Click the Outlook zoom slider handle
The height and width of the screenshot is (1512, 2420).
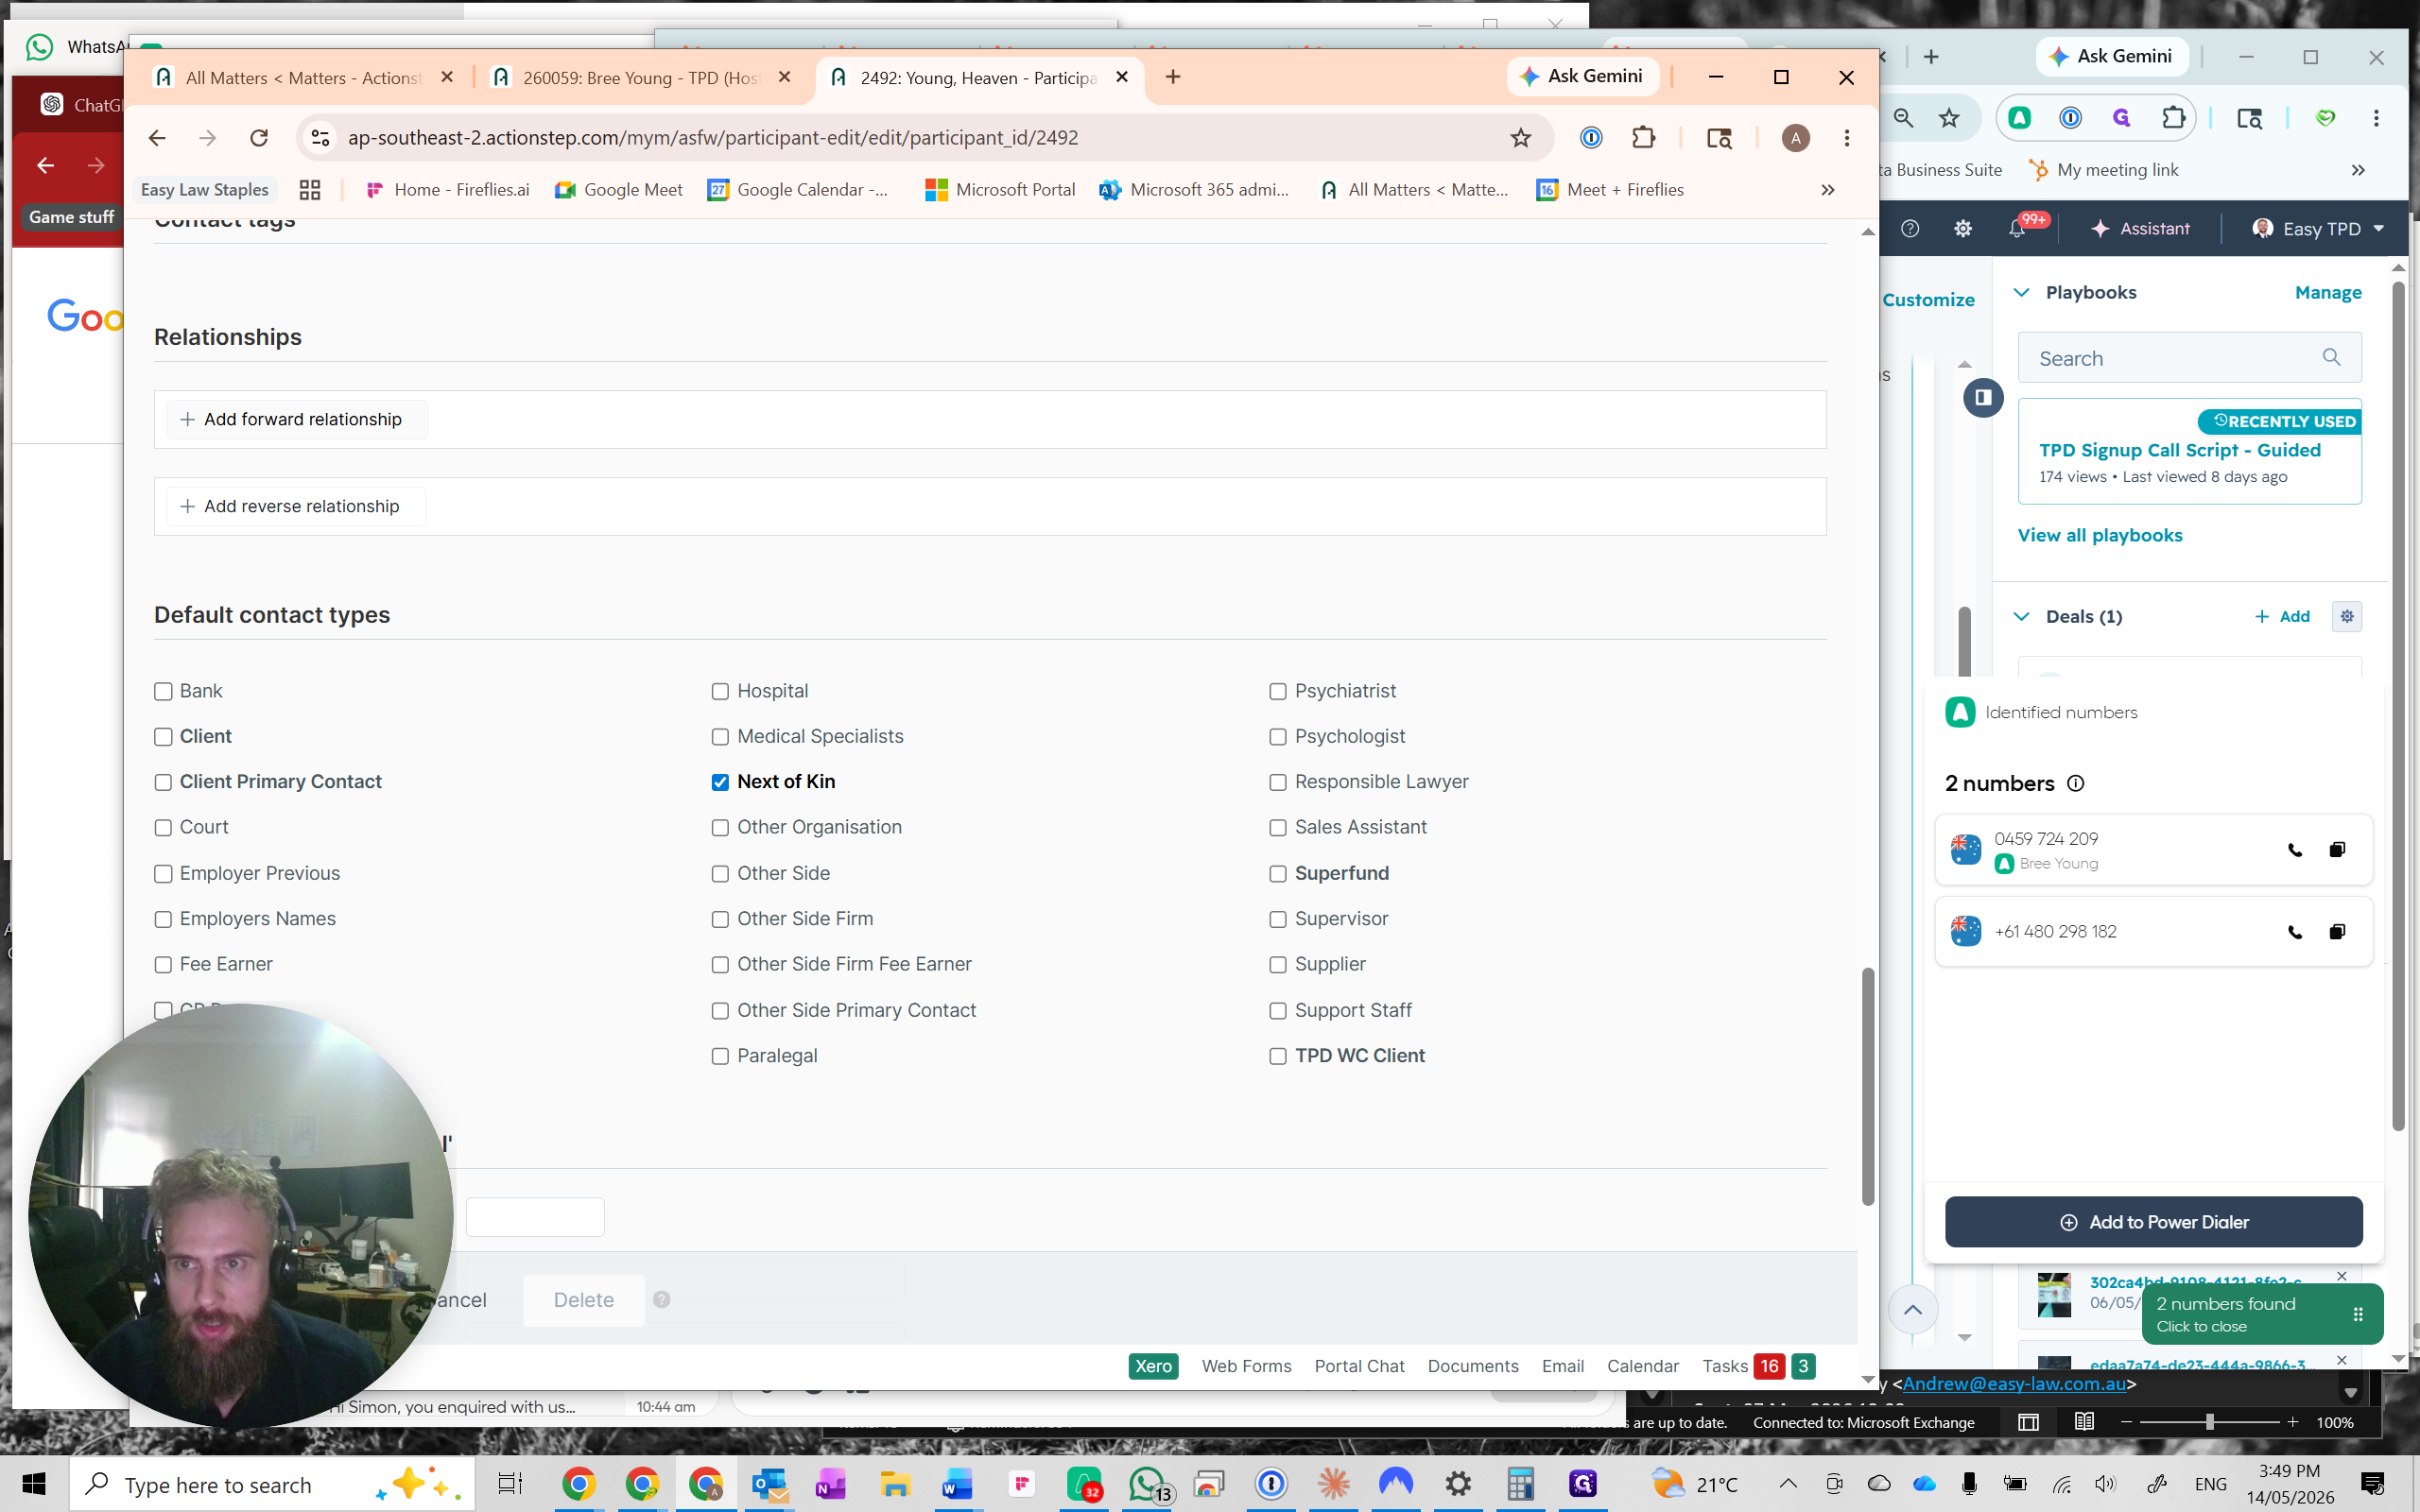[x=2210, y=1422]
